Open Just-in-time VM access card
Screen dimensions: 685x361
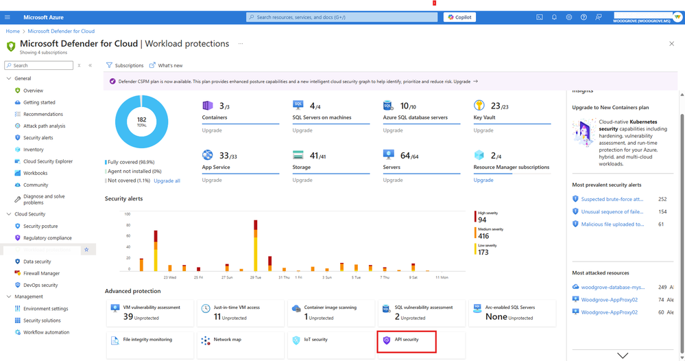241,314
